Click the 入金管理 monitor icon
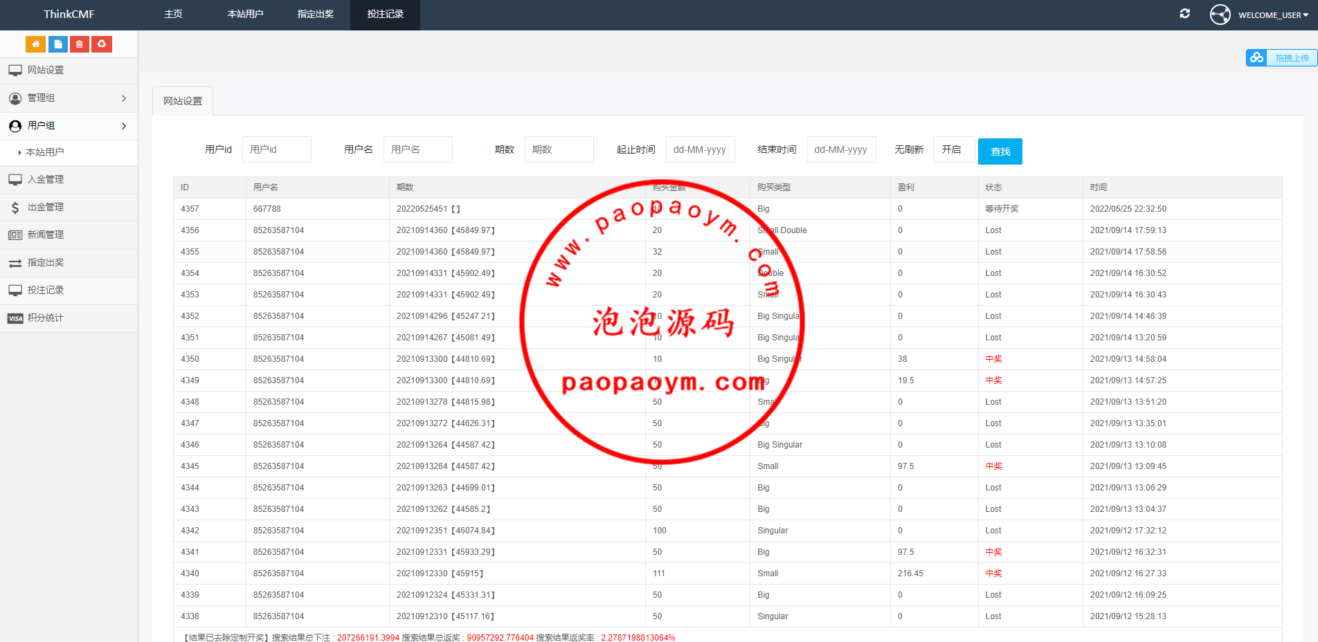This screenshot has height=642, width=1318. pyautogui.click(x=15, y=180)
